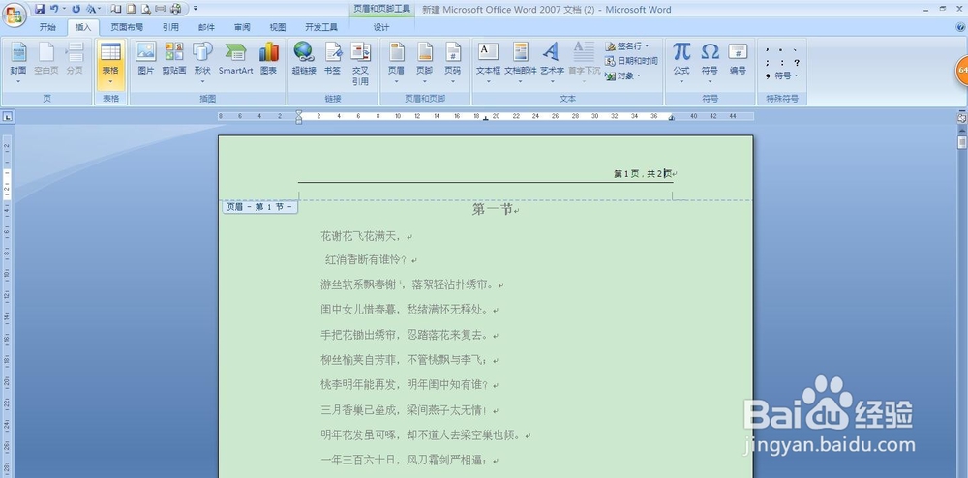Insert a text box (文本框)
Image resolution: width=968 pixels, height=478 pixels.
pos(488,63)
